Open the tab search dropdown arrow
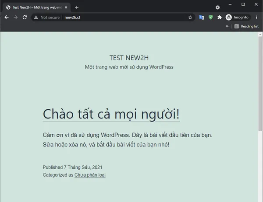263x202 pixels. point(217,7)
